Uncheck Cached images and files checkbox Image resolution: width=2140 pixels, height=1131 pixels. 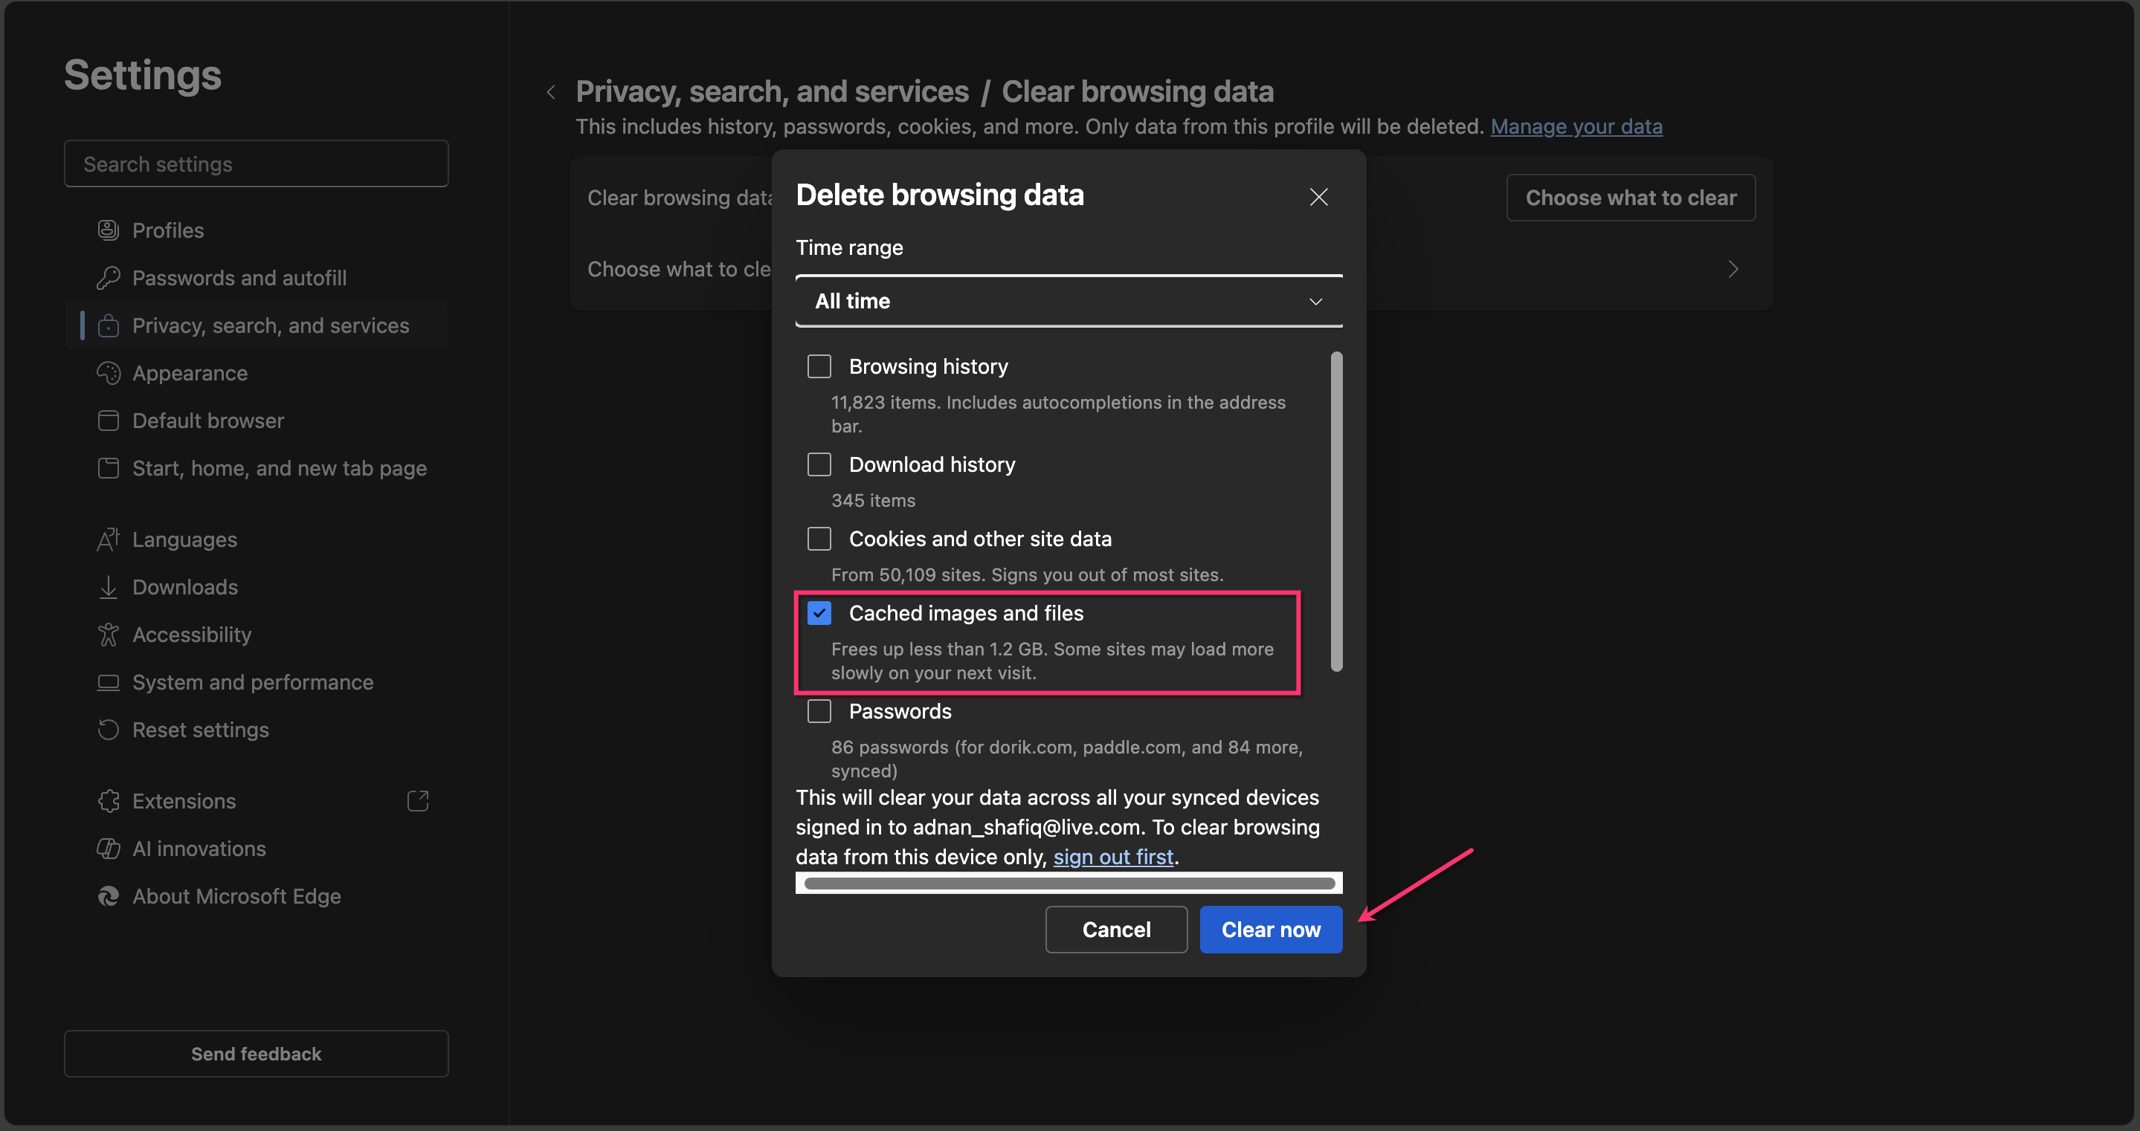[819, 613]
